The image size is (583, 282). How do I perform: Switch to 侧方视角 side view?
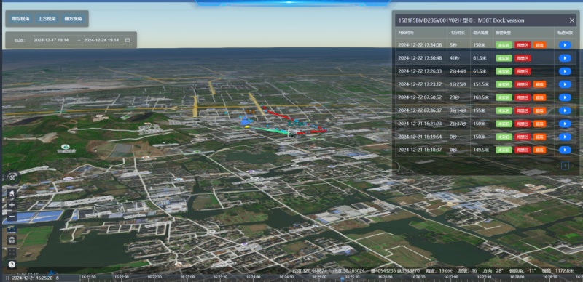click(73, 19)
